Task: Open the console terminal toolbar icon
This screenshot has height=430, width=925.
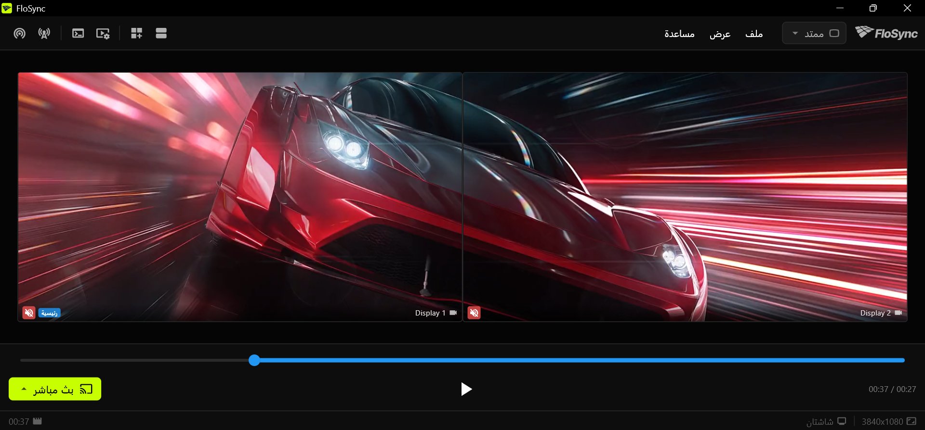Action: pyautogui.click(x=78, y=33)
